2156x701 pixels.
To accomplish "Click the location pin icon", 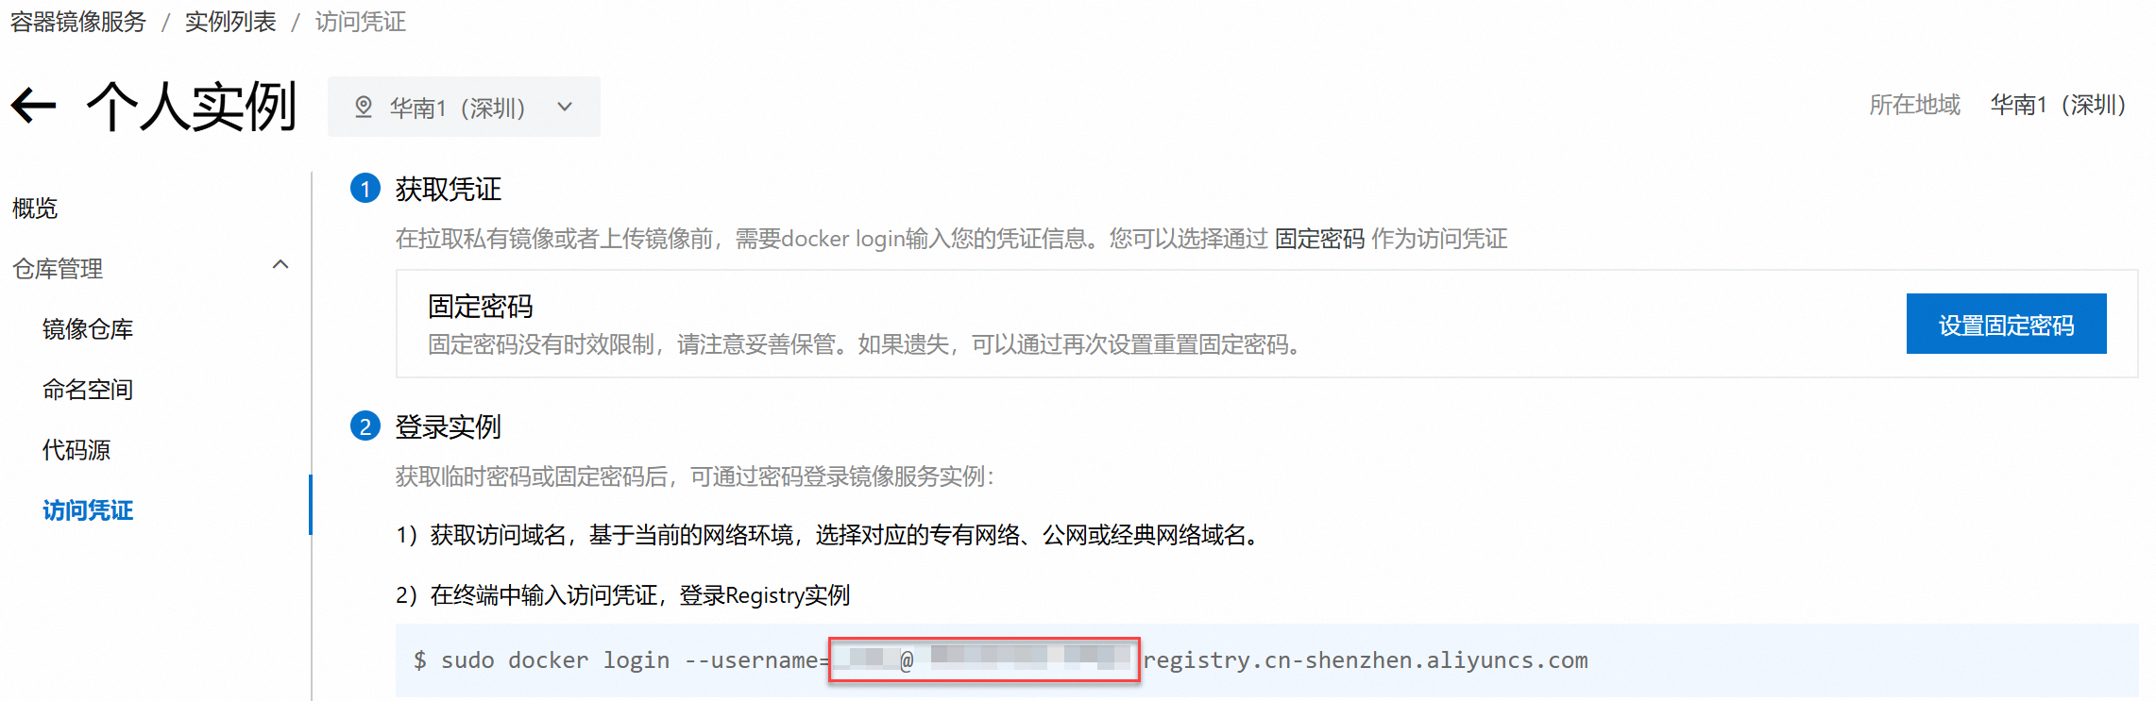I will [x=364, y=107].
